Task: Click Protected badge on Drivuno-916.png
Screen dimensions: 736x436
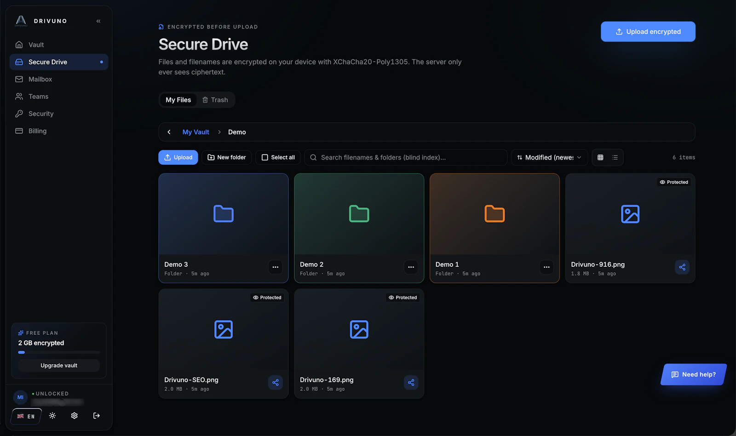Action: [674, 182]
